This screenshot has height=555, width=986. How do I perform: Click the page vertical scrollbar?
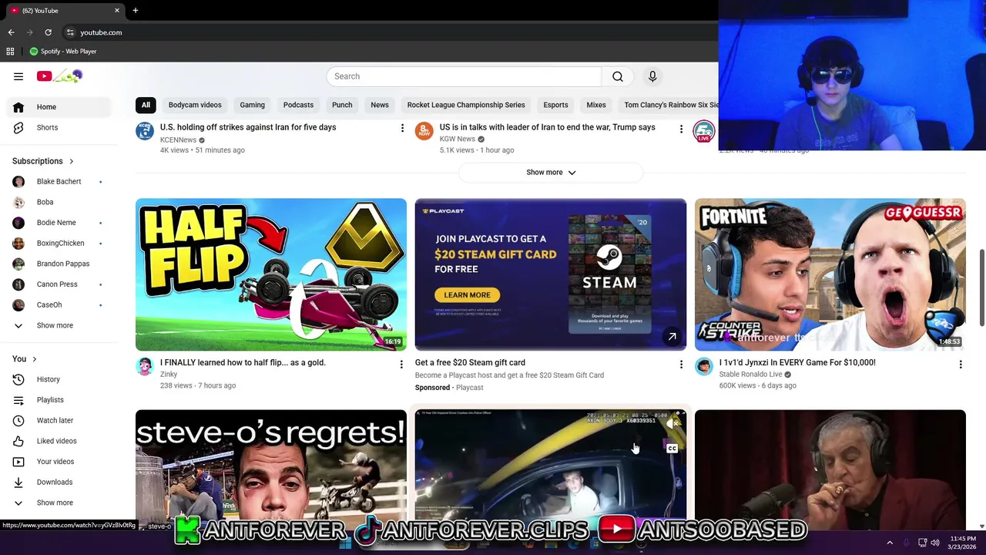click(981, 288)
